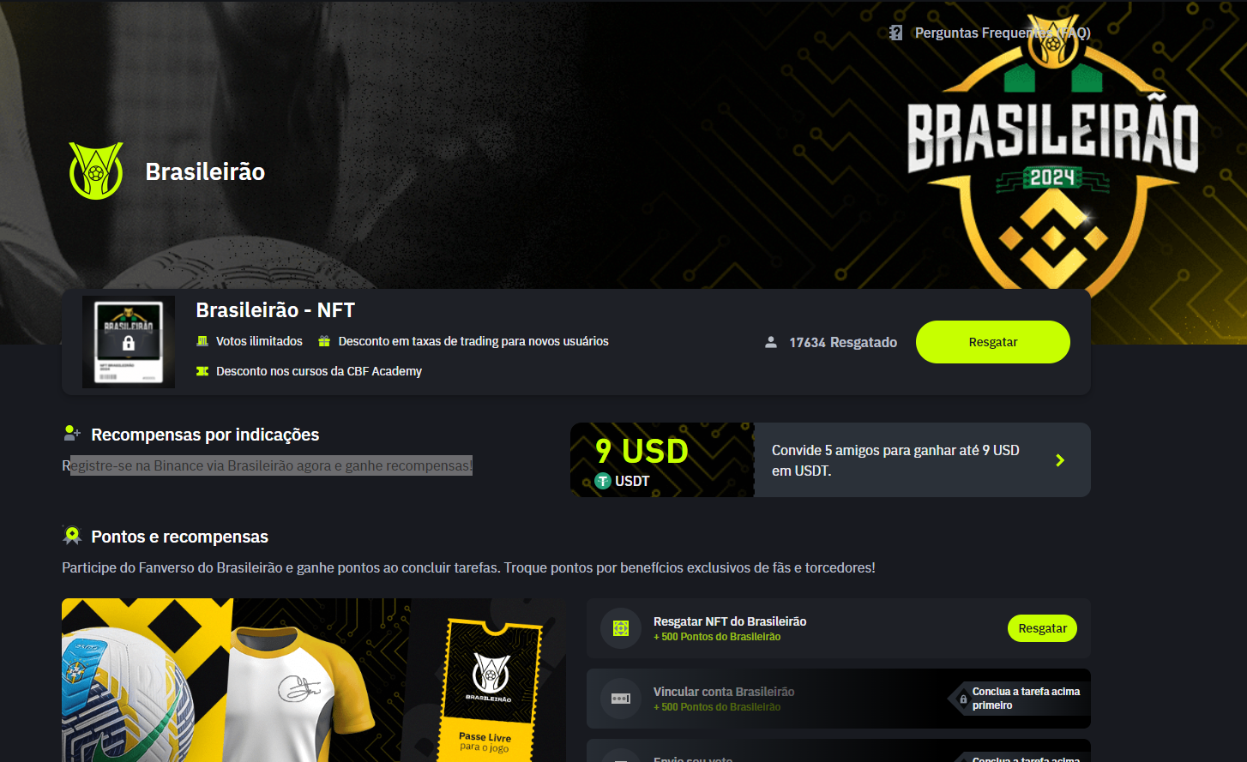
Task: Open Perguntas Frequentes (FAQ) link
Action: click(x=1003, y=33)
